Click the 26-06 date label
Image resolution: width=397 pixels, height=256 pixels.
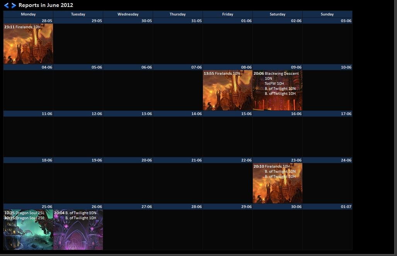[x=97, y=206]
